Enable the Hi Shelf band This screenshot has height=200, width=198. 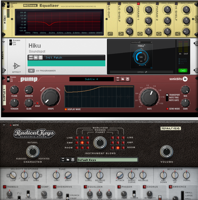pyautogui.click(x=176, y=4)
